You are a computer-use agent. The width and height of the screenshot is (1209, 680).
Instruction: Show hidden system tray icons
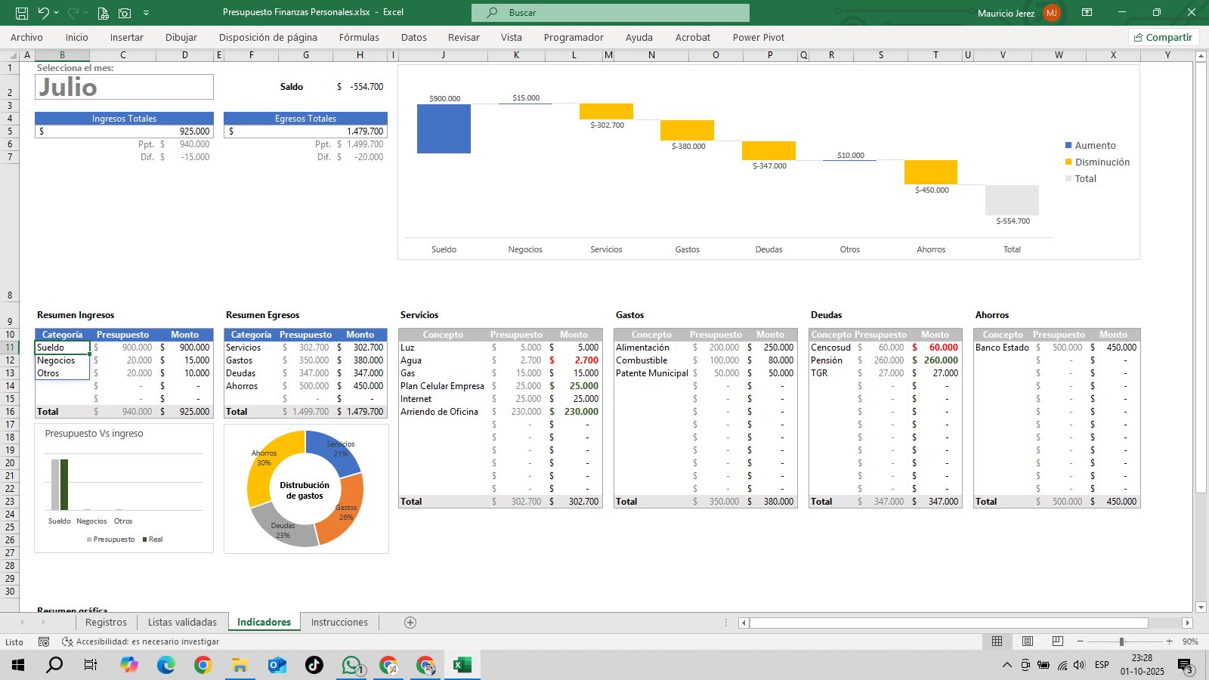point(1006,665)
